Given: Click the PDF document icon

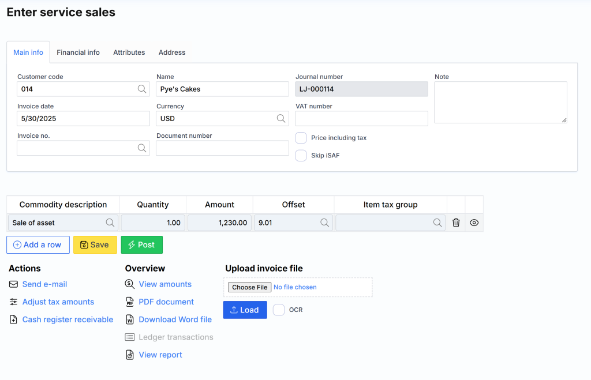Looking at the screenshot, I should [130, 302].
